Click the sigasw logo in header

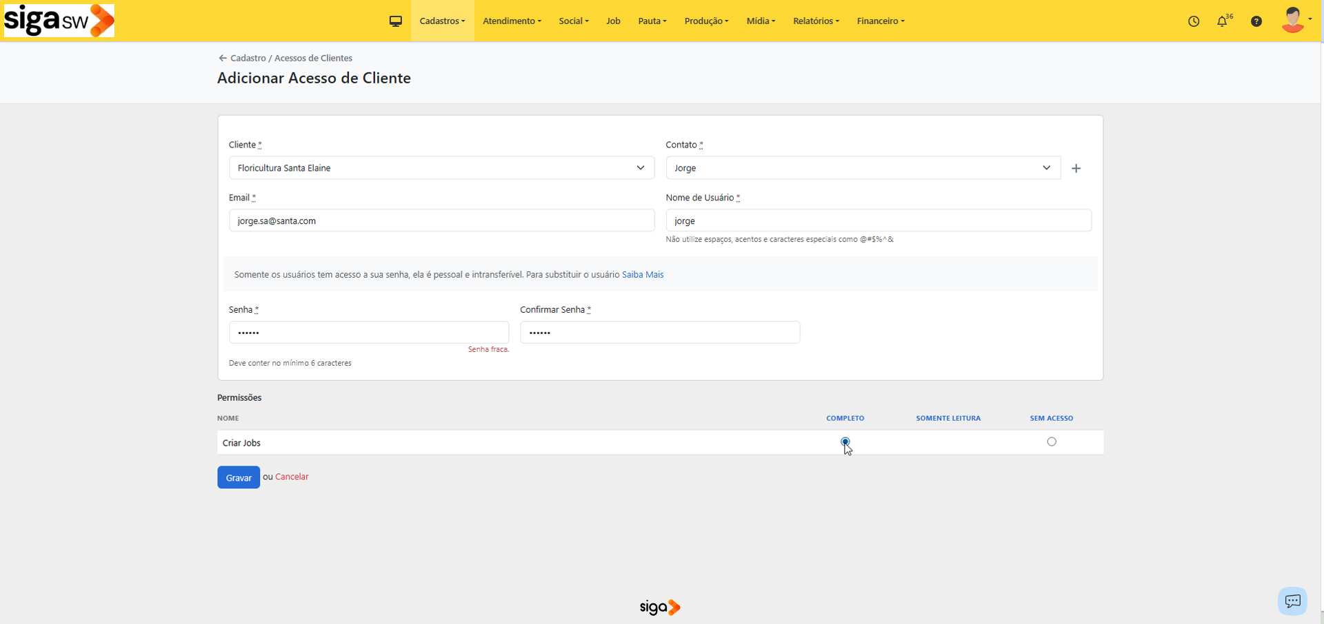click(59, 20)
